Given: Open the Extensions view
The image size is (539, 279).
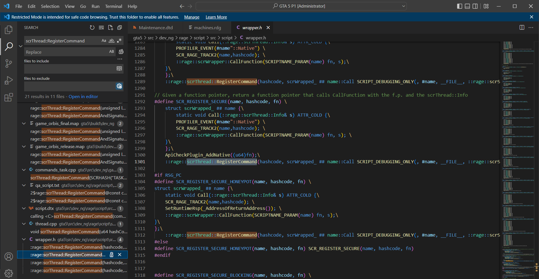Looking at the screenshot, I should click(8, 97).
